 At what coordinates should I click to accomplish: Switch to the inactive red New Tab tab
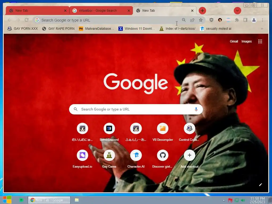pos(37,11)
